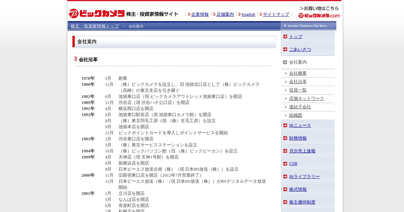Click the red arrow icon beside CSR
This screenshot has width=404, height=212.
[285, 164]
